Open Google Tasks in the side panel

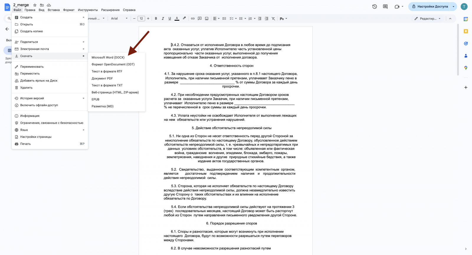pos(466,43)
